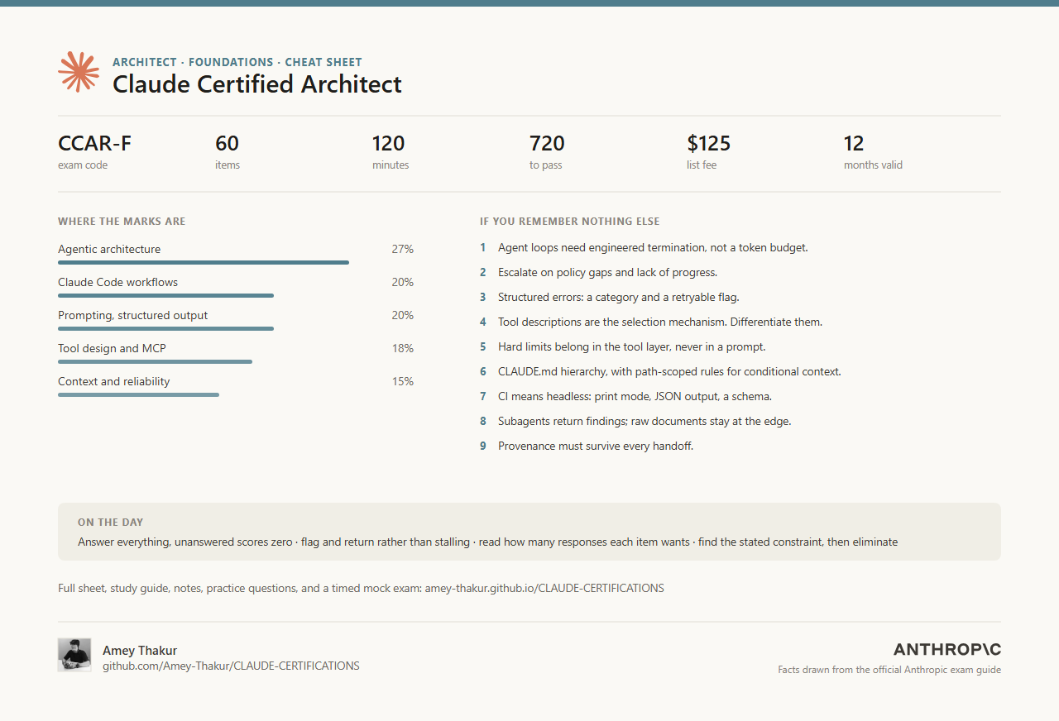1059x721 pixels.
Task: Click the Anthropic wordmark logo
Action: pos(947,649)
